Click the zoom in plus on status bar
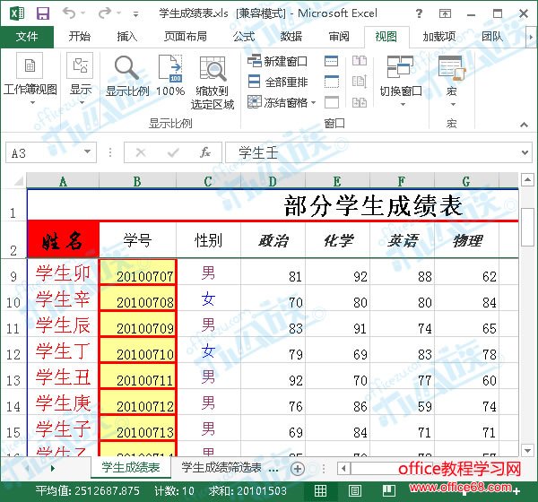Viewport: 538px width, 502px height. pyautogui.click(x=516, y=491)
